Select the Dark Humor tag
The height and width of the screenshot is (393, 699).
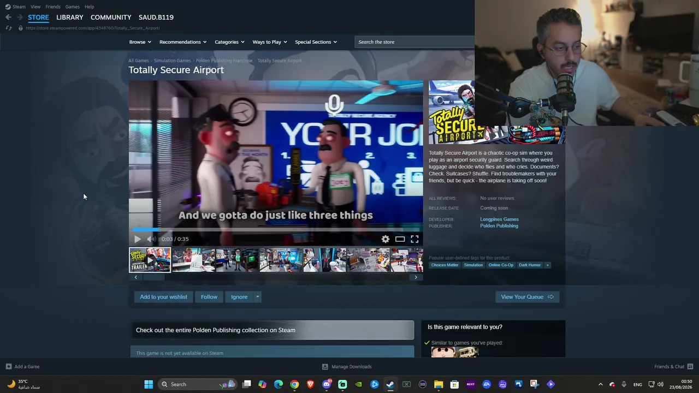[530, 265]
